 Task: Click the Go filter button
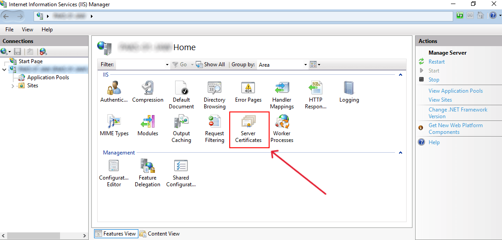[180, 64]
